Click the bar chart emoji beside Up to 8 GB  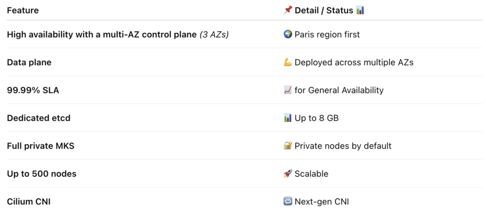288,118
